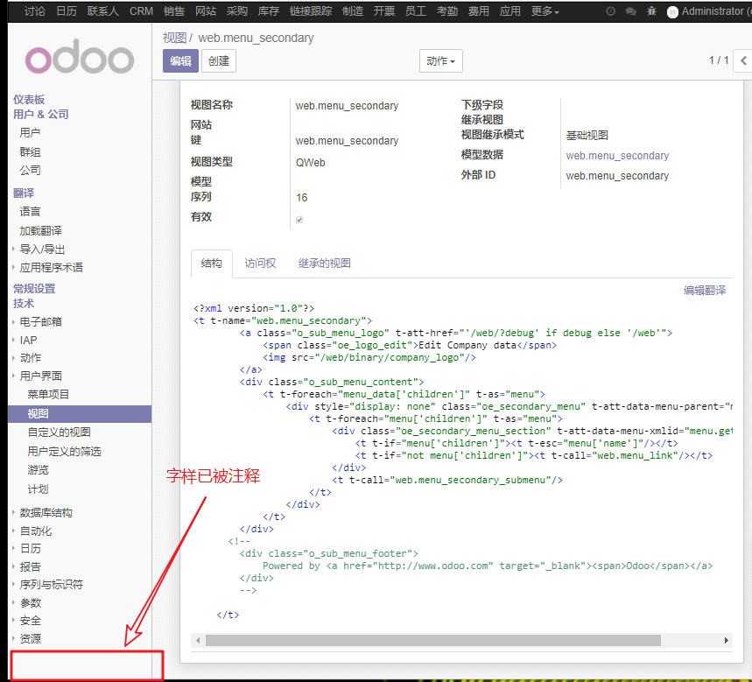Open the CRM menu item

(140, 11)
